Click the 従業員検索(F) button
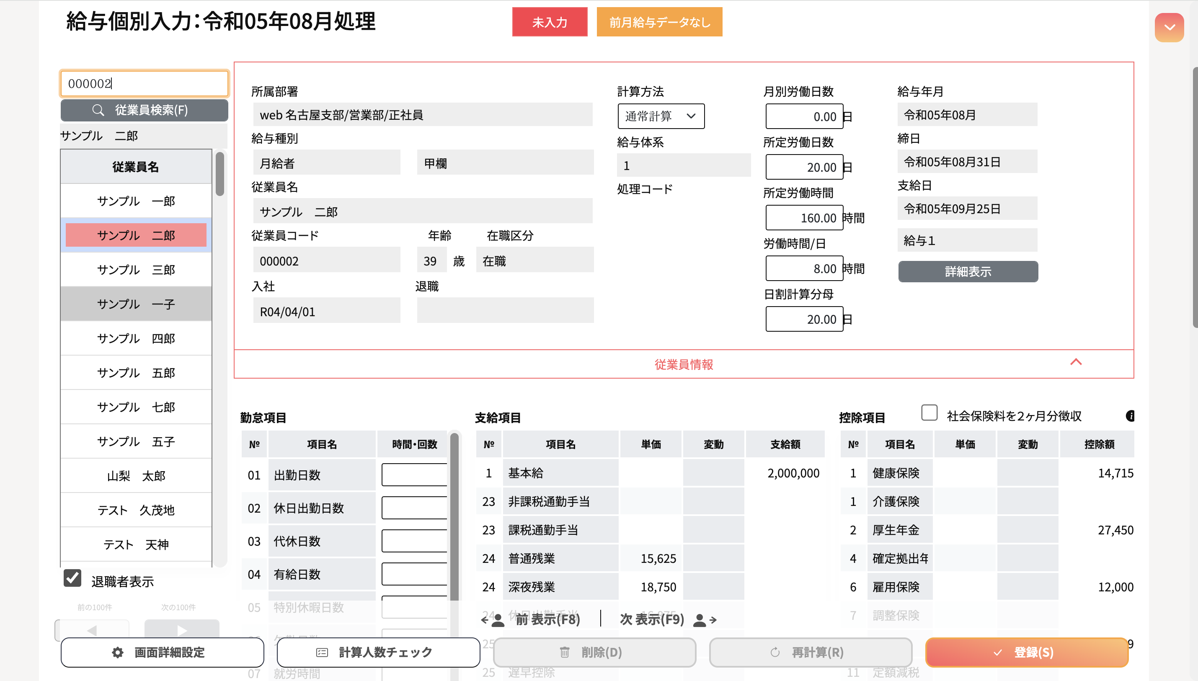Viewport: 1198px width, 681px height. click(144, 110)
